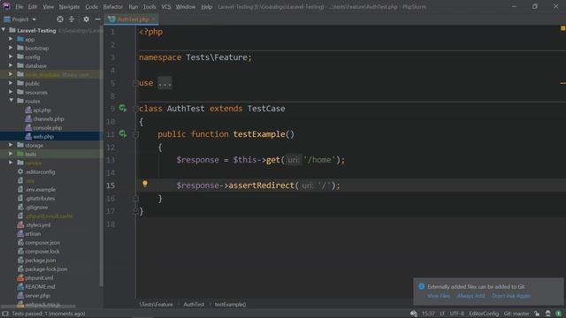Expand the resources folder
Screen dimensions: 566x318
click(11, 92)
